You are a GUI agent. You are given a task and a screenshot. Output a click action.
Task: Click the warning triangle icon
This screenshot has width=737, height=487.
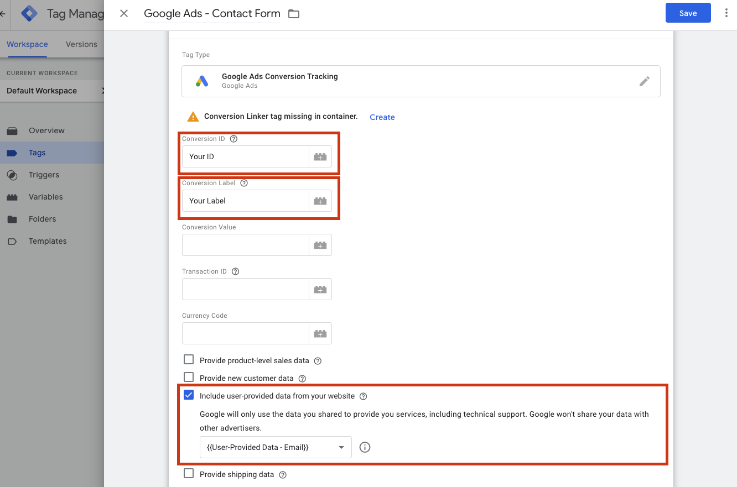(x=193, y=117)
